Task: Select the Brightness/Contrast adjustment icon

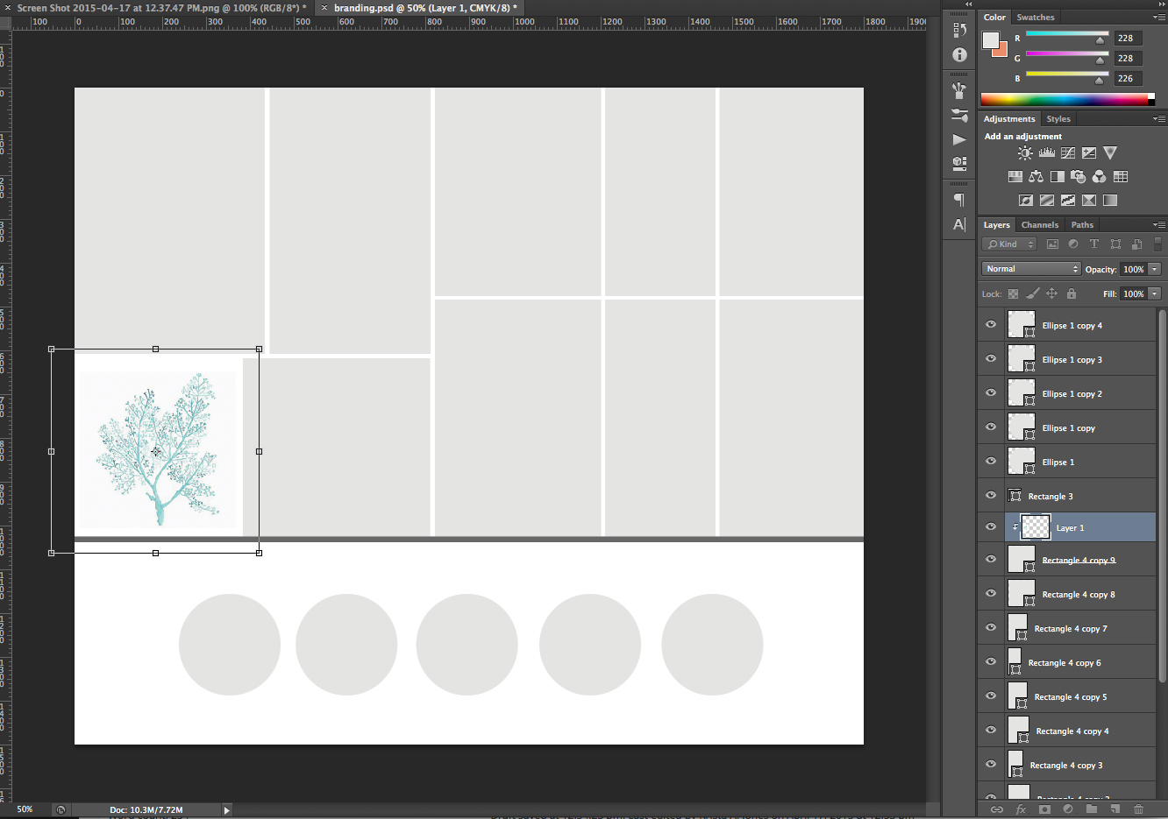Action: (x=1025, y=152)
